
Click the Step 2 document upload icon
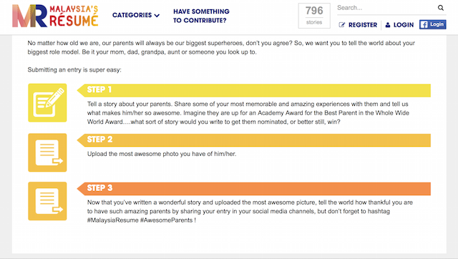[47, 152]
